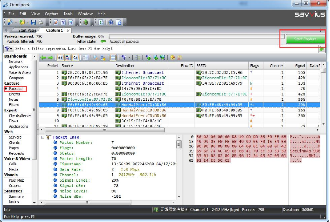Click the New Capture magnifier icon

click(x=10, y=22)
